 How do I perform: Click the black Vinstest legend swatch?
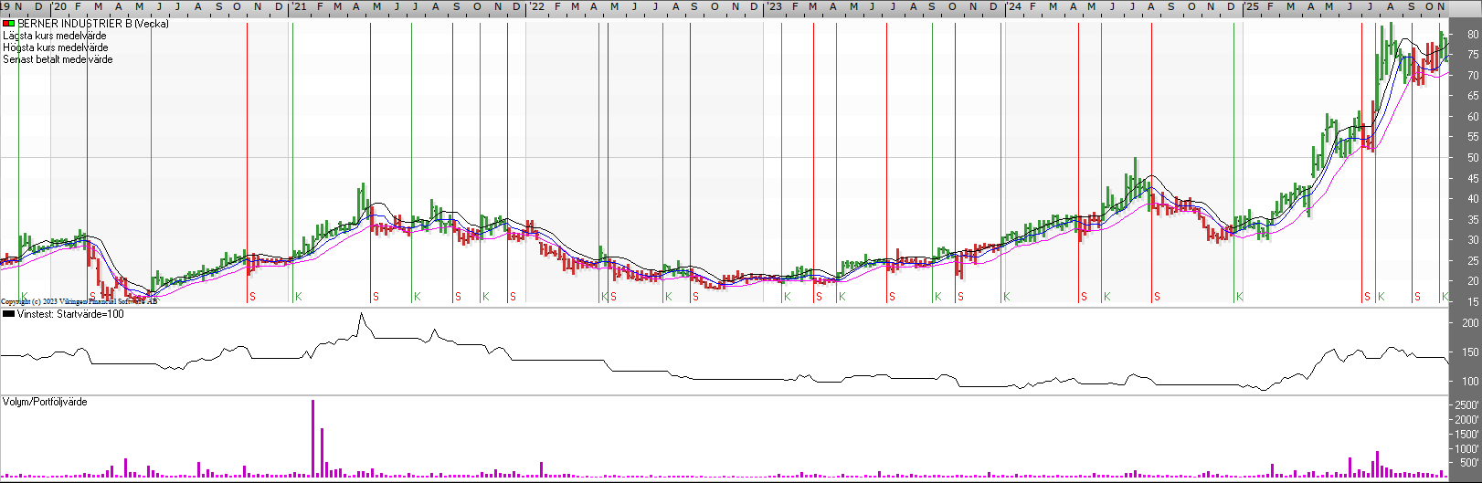point(8,314)
